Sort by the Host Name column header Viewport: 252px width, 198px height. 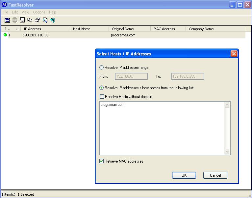pyautogui.click(x=89, y=29)
